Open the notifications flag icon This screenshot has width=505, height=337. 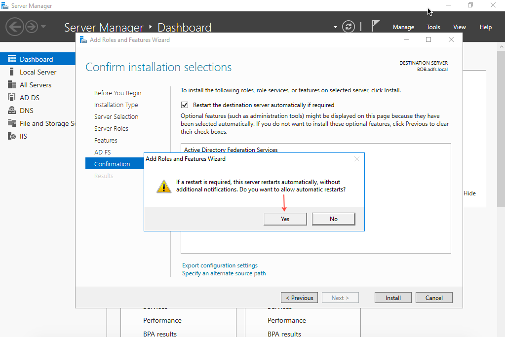click(x=375, y=26)
